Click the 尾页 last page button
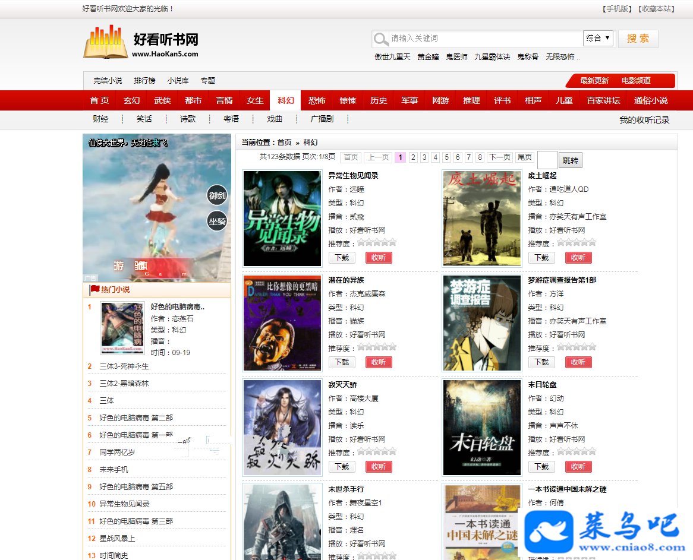 tap(525, 157)
